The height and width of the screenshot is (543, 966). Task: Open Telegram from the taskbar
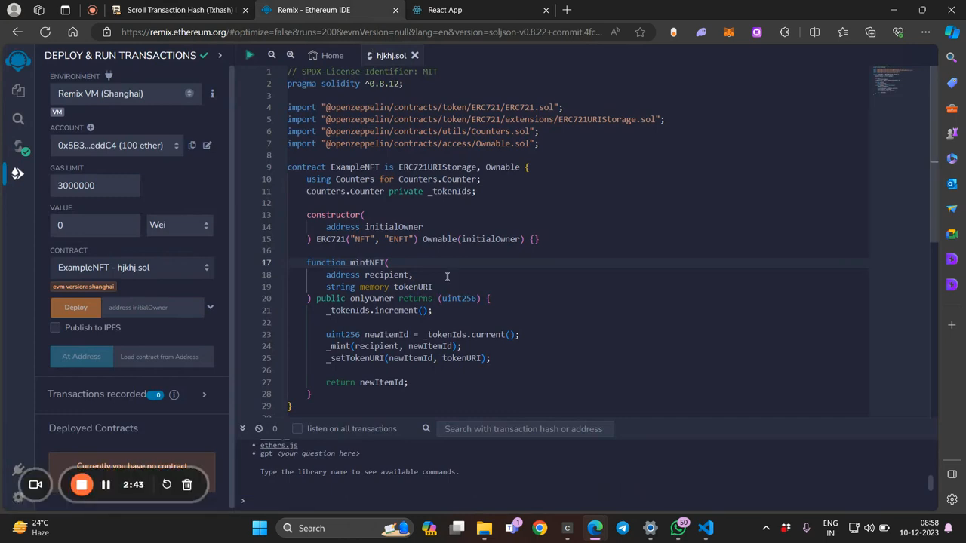point(623,528)
